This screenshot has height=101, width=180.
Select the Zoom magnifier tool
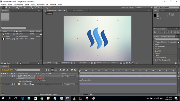click(10, 7)
